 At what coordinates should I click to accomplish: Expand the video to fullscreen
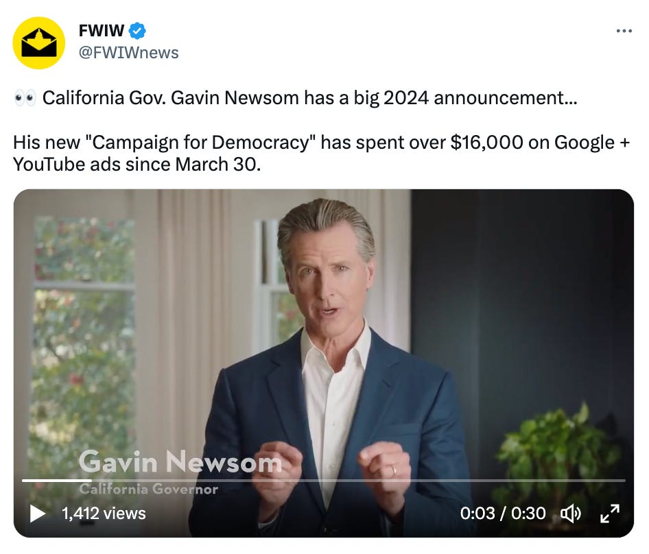click(610, 514)
